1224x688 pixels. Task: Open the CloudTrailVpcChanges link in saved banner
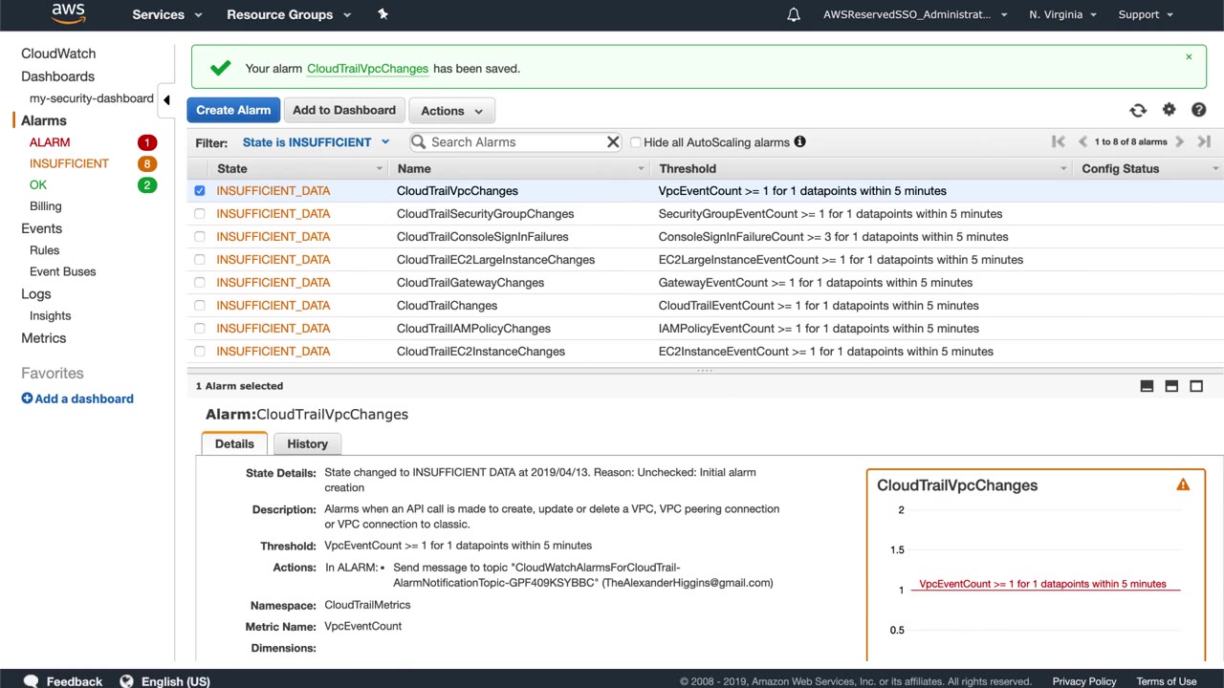coord(367,69)
